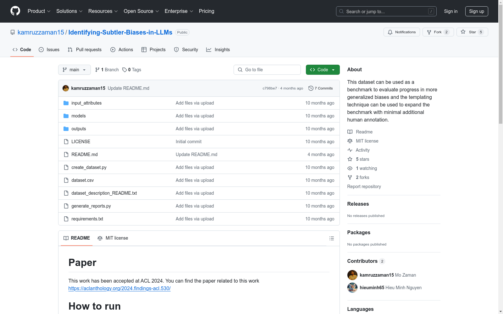Click kamruzzaman15 avatar in commit header
This screenshot has height=314, width=503.
66,88
